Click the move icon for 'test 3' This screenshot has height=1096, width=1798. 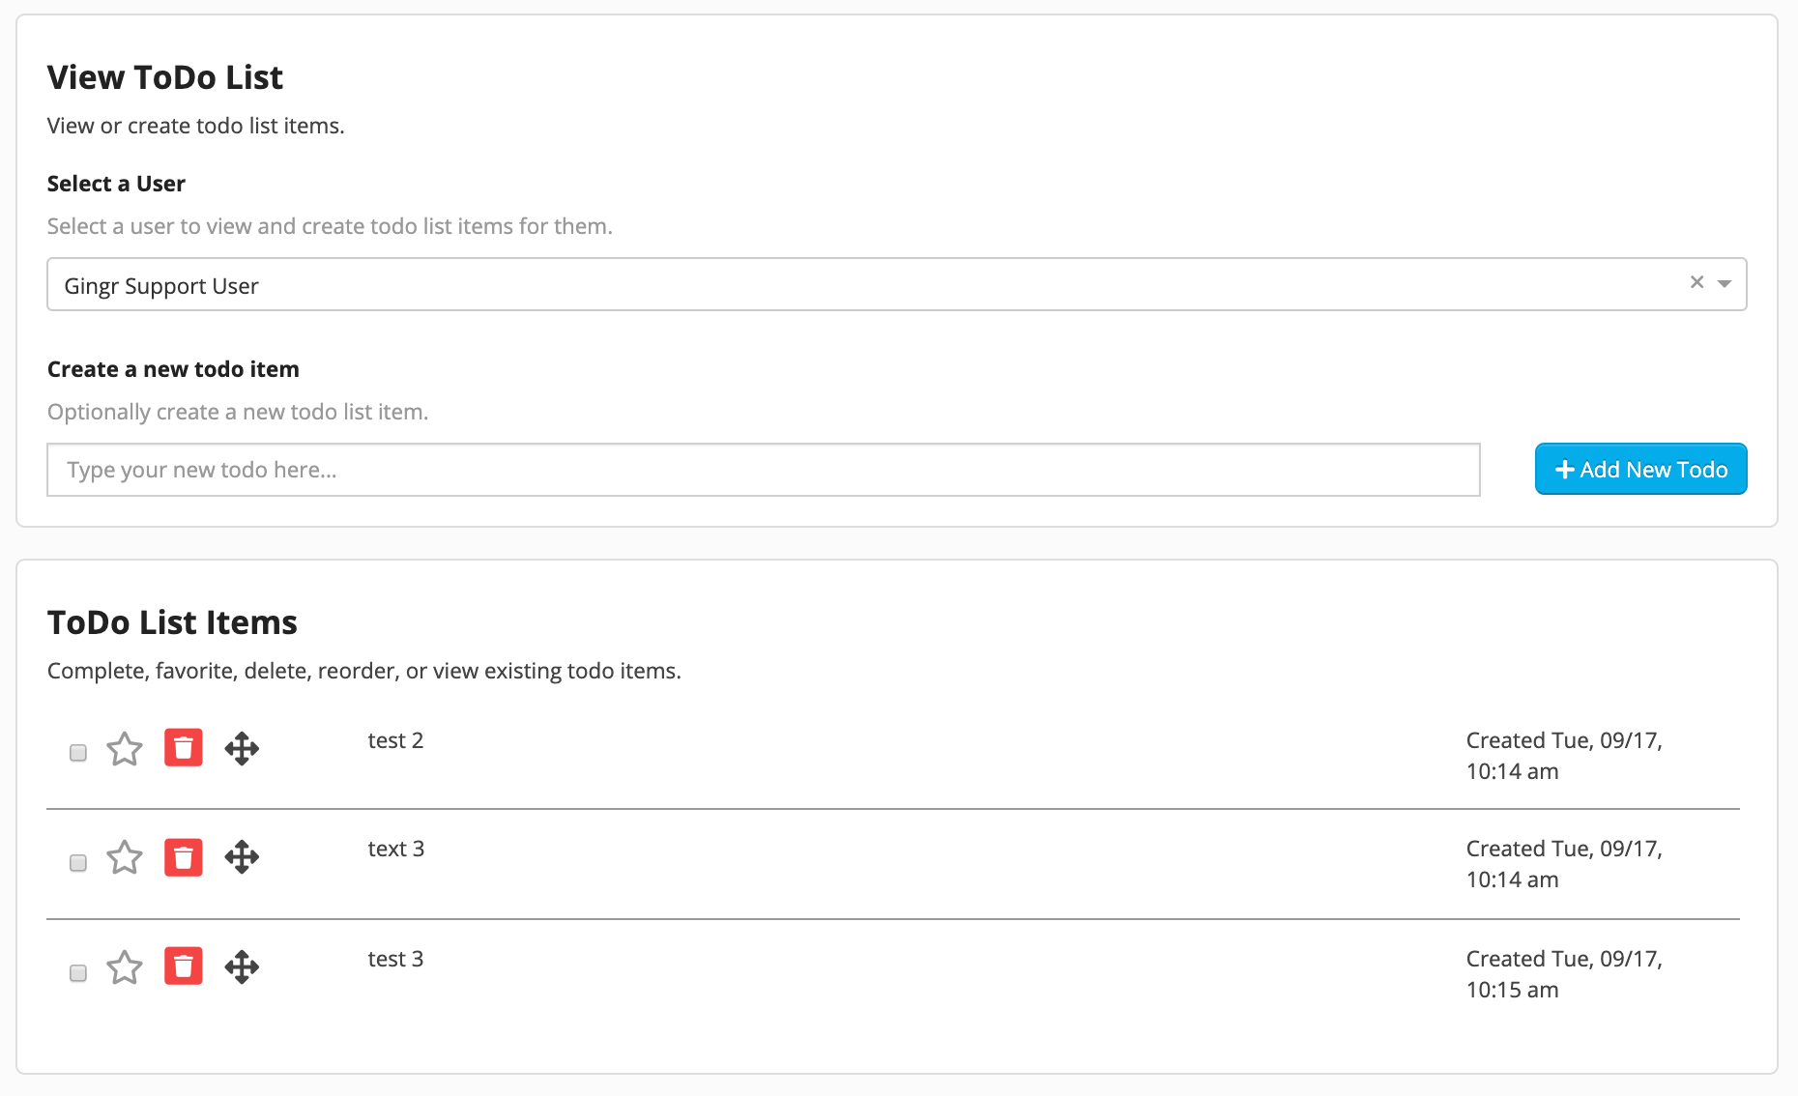coord(242,966)
